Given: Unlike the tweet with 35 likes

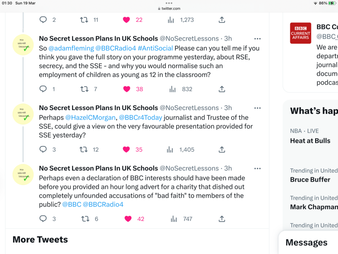Looking at the screenshot, I should (x=126, y=149).
